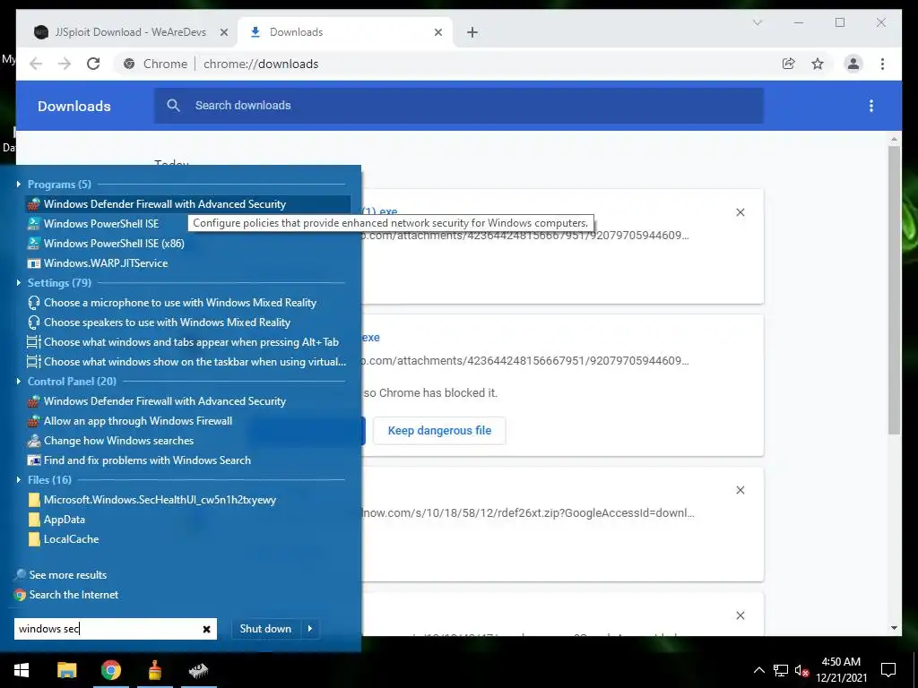Viewport: 918px width, 688px height.
Task: Click See more results
Action: pyautogui.click(x=68, y=575)
